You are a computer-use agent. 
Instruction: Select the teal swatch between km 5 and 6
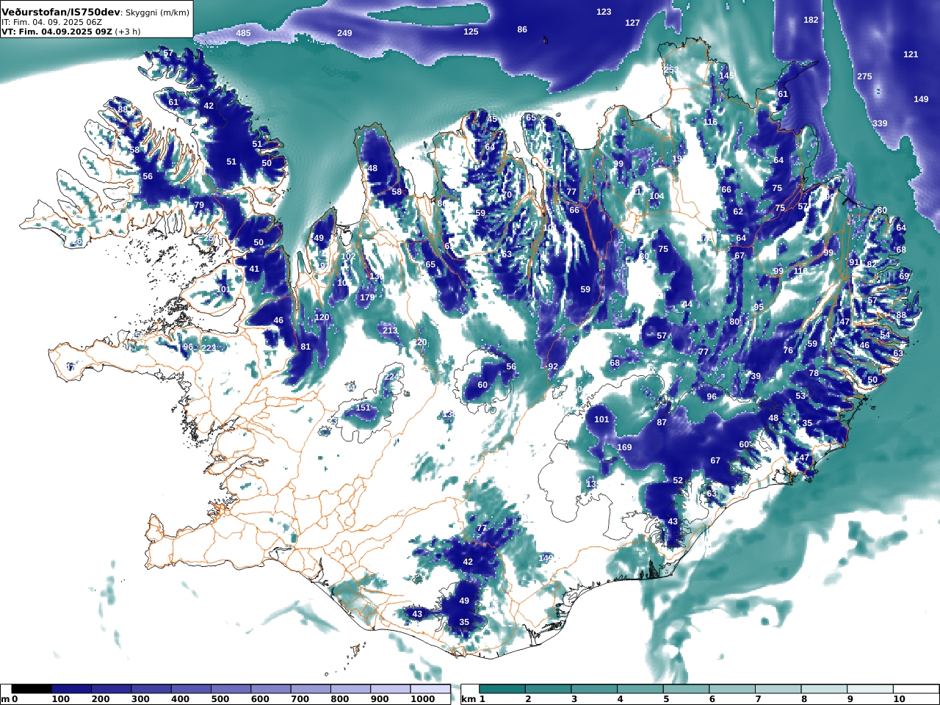[x=686, y=689]
